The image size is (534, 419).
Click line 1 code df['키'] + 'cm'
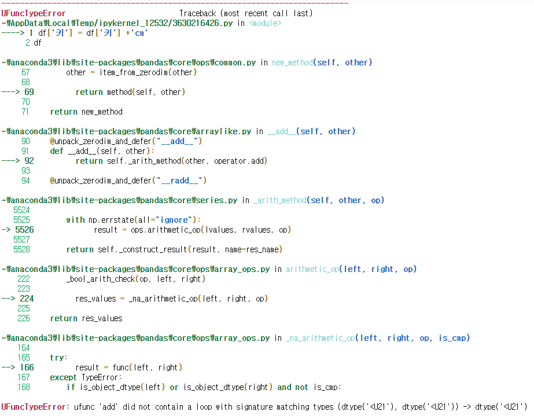[93, 33]
